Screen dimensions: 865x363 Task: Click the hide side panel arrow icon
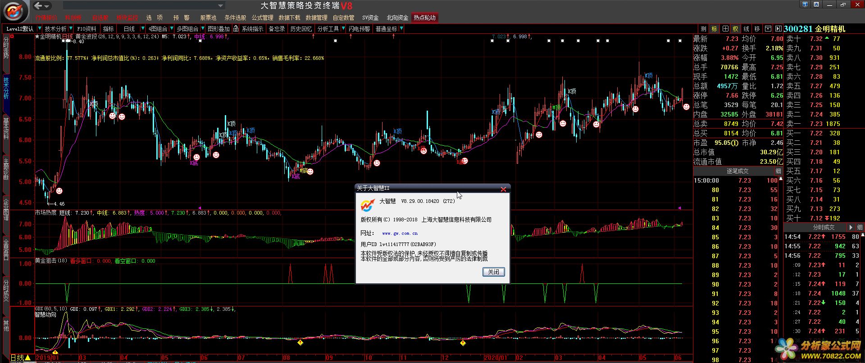click(778, 29)
